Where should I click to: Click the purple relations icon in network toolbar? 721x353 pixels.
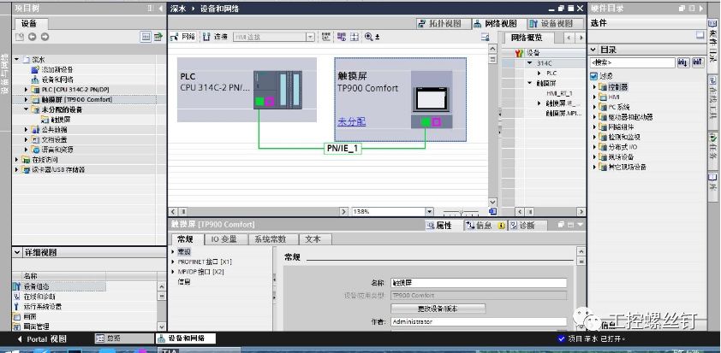pyautogui.click(x=341, y=38)
